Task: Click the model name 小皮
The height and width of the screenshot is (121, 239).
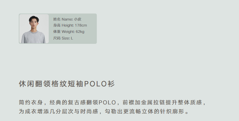Action: 78,19
